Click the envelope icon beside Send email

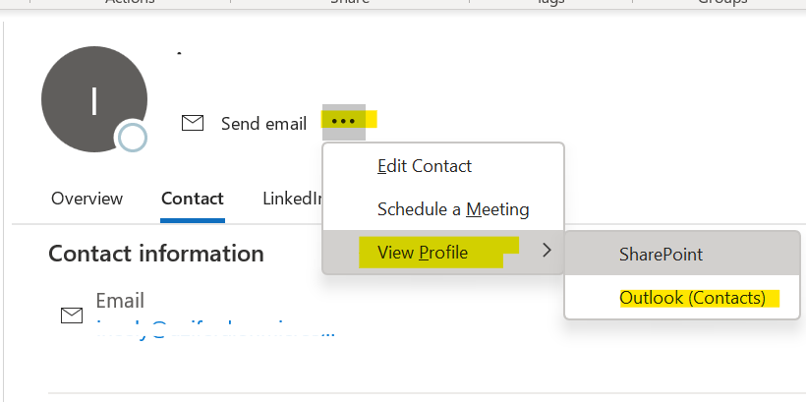[193, 123]
